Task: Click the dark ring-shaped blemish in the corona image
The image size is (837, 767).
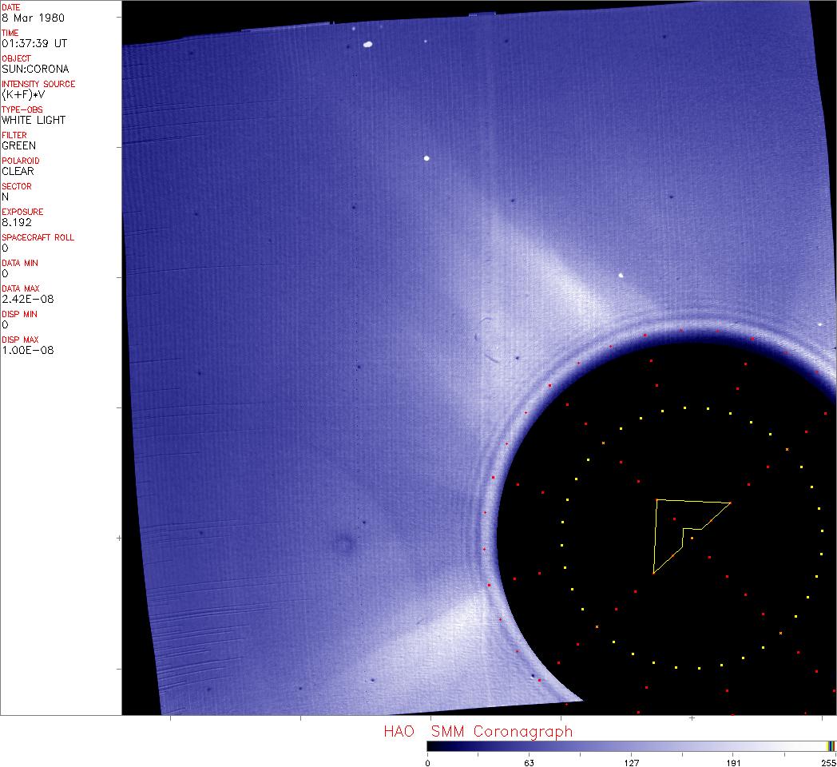Action: 344,546
